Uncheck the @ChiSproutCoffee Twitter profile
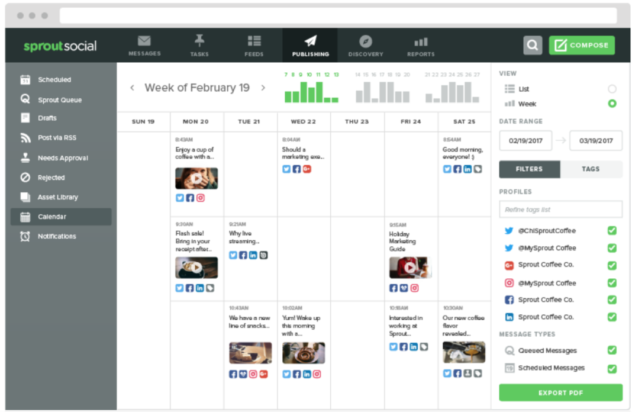Image resolution: width=632 pixels, height=412 pixels. pyautogui.click(x=612, y=230)
